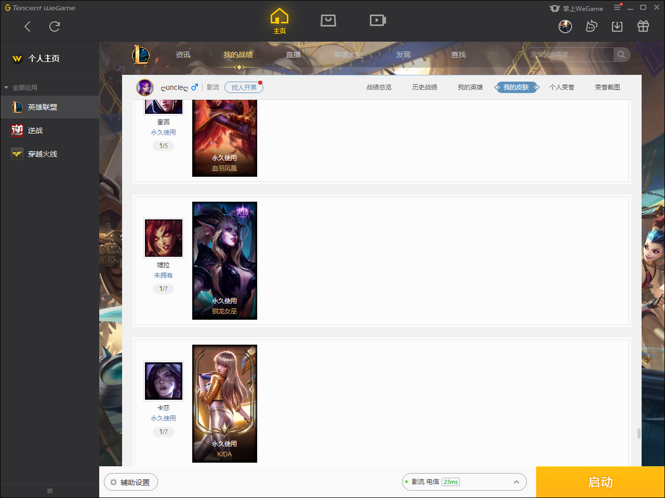Click the 23ms latency indicator

(450, 482)
